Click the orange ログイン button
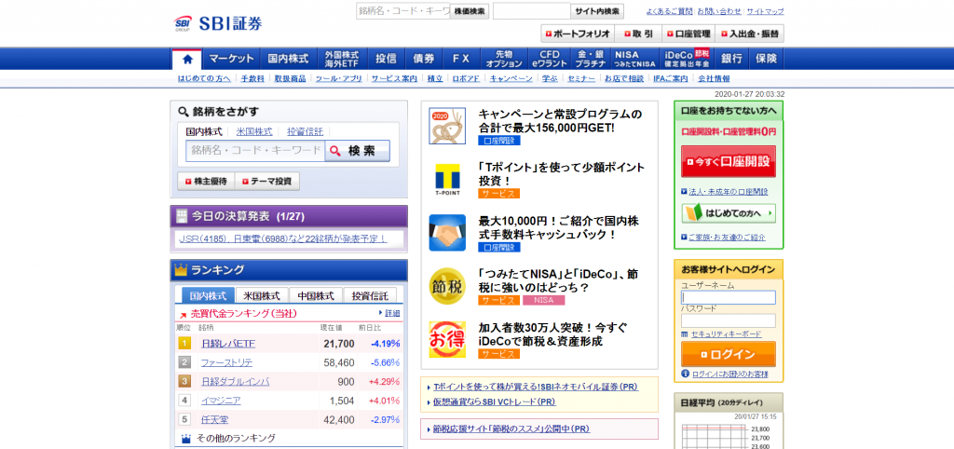The image size is (954, 449). tap(729, 354)
